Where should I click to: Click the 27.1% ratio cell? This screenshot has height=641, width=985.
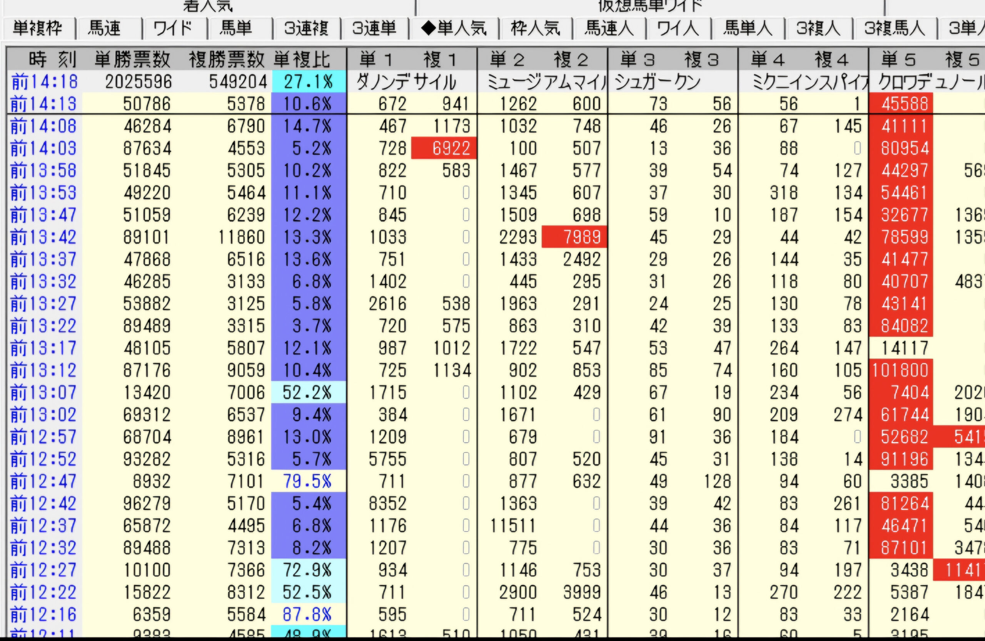pyautogui.click(x=309, y=82)
